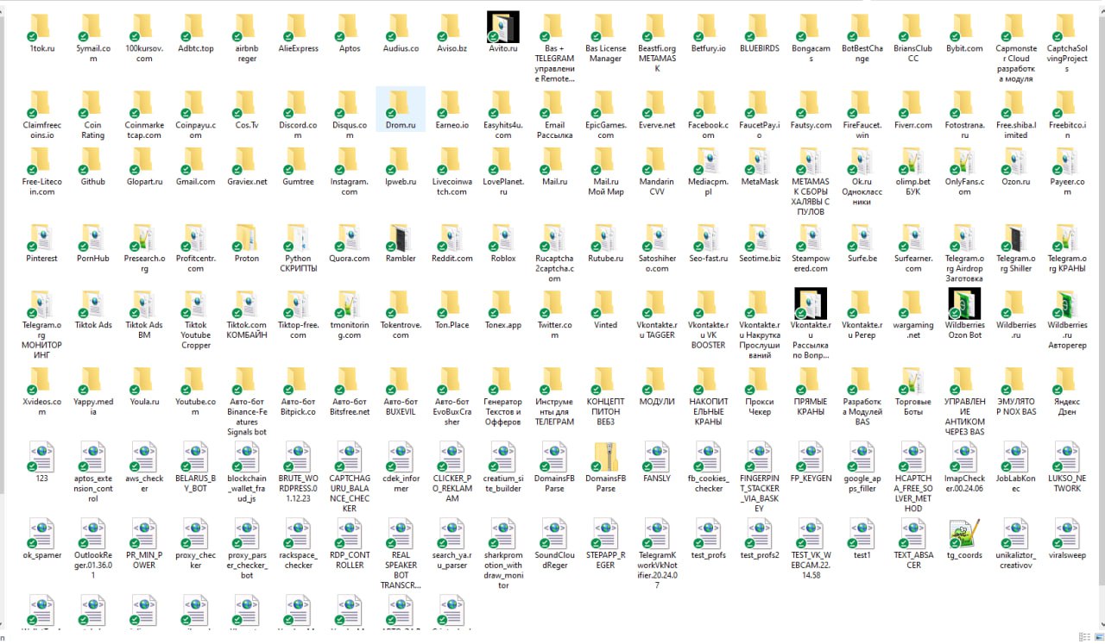Image resolution: width=1105 pixels, height=644 pixels.
Task: Select the Python СКРИПТЫ folder icon
Action: point(298,237)
